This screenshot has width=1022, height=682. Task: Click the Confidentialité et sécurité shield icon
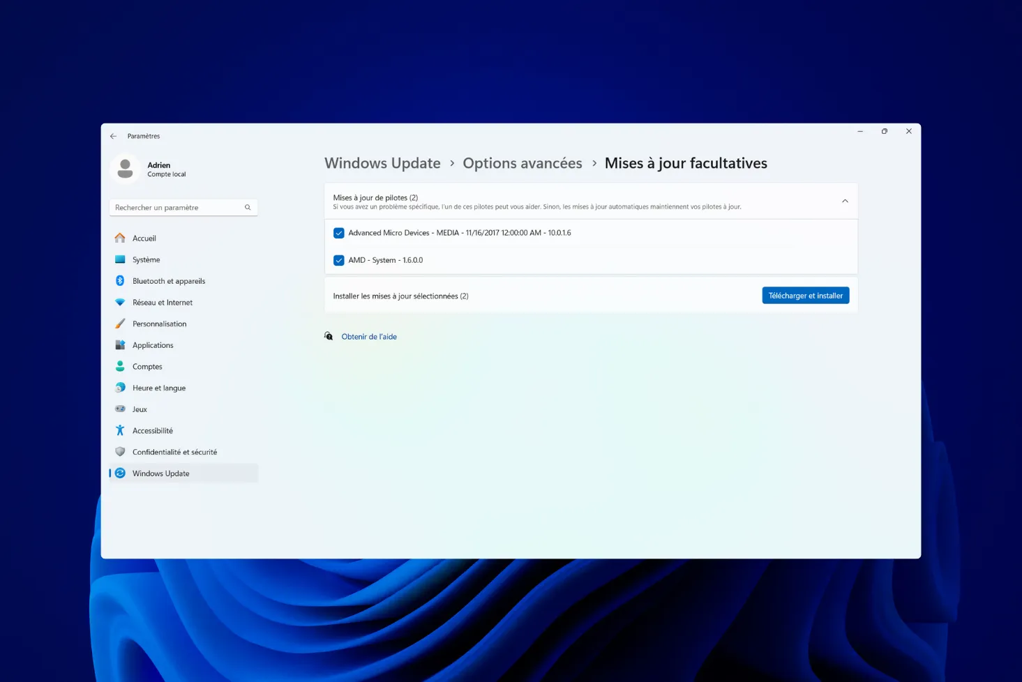click(120, 452)
